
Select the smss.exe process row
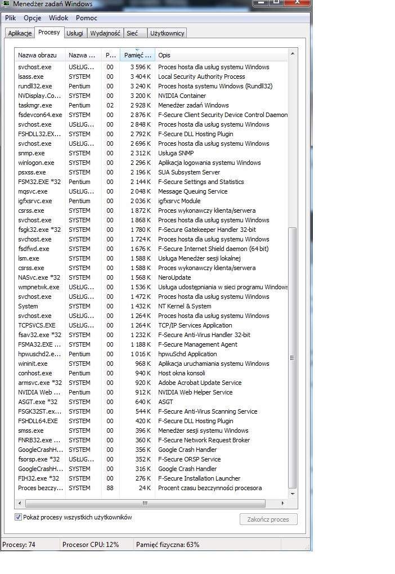pyautogui.click(x=151, y=430)
